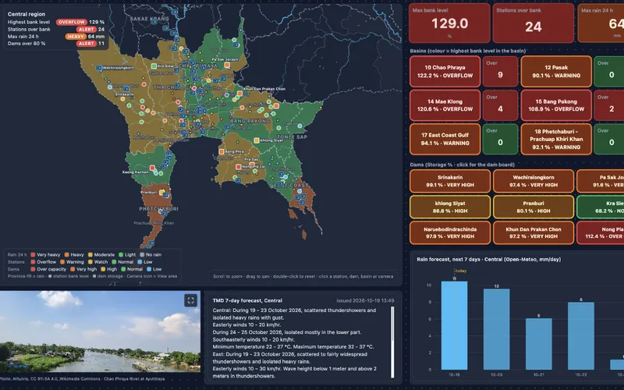Click the 10-21 forecast bar

click(x=538, y=344)
